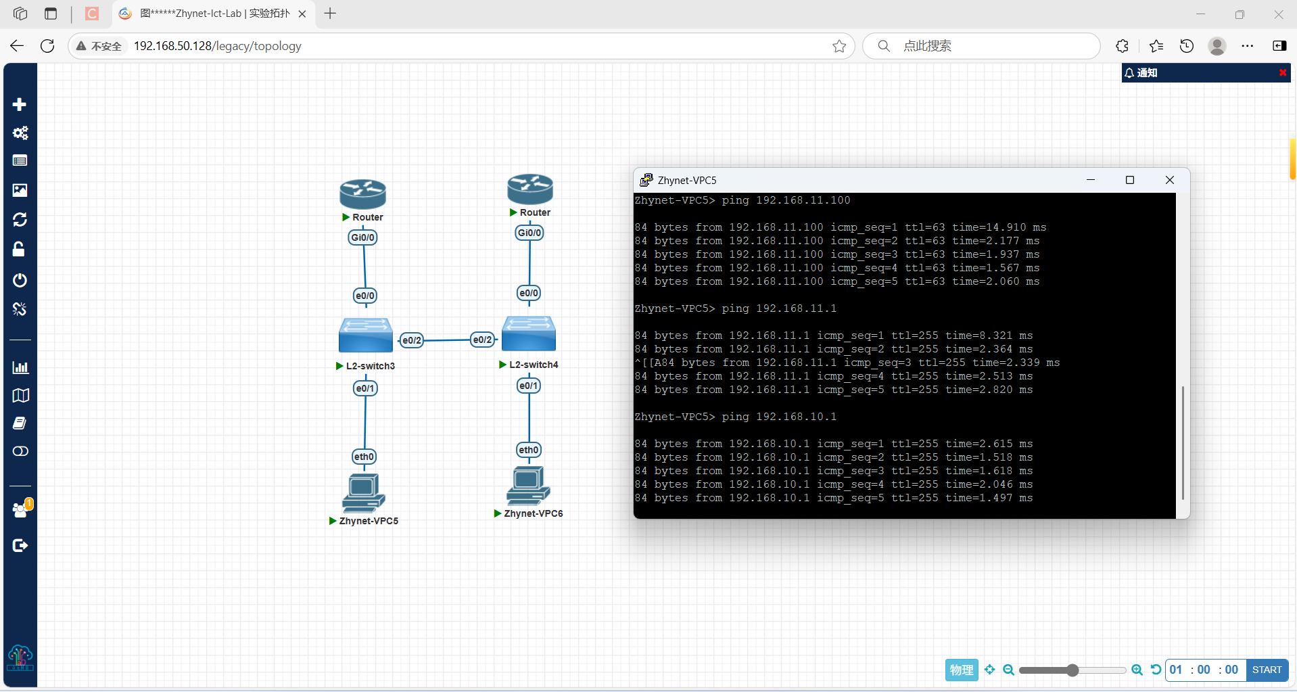
Task: Click the 点此搜索 search box
Action: pos(981,46)
